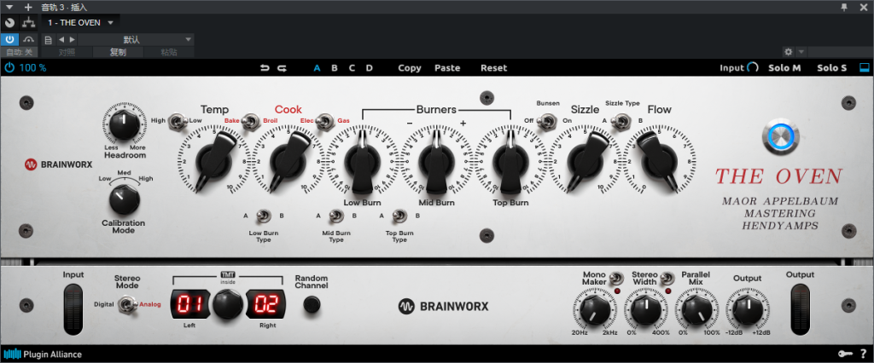Screen dimensions: 874x363
Task: Open the help question mark icon
Action: click(863, 354)
